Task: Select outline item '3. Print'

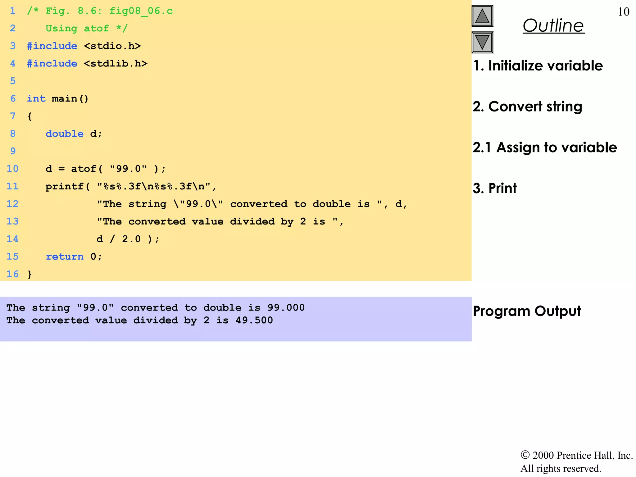Action: [x=495, y=188]
